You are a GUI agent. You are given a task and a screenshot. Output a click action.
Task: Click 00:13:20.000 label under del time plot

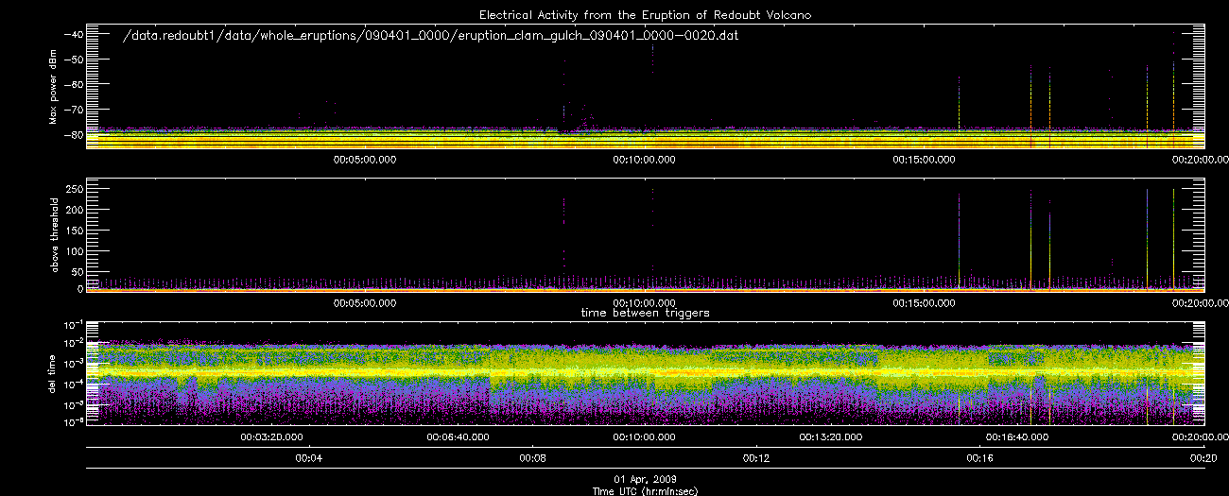[830, 437]
